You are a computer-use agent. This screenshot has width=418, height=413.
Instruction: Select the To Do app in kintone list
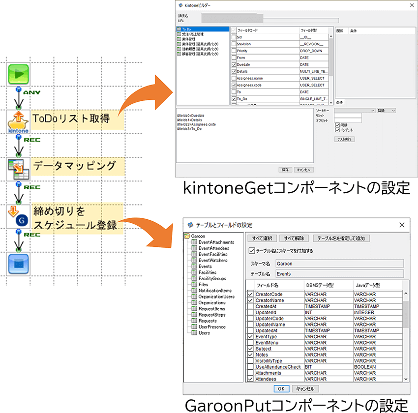point(203,29)
